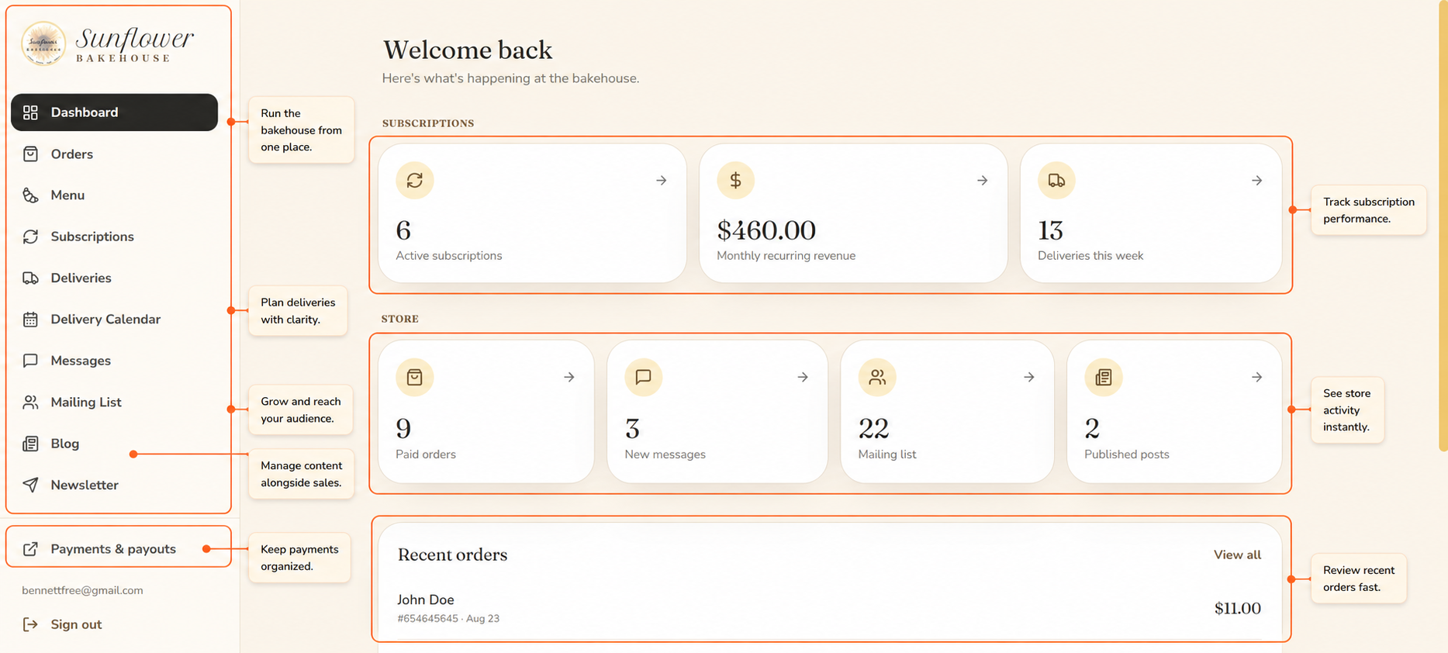Click the order number #654645645
Image resolution: width=1448 pixels, height=653 pixels.
[x=427, y=619]
